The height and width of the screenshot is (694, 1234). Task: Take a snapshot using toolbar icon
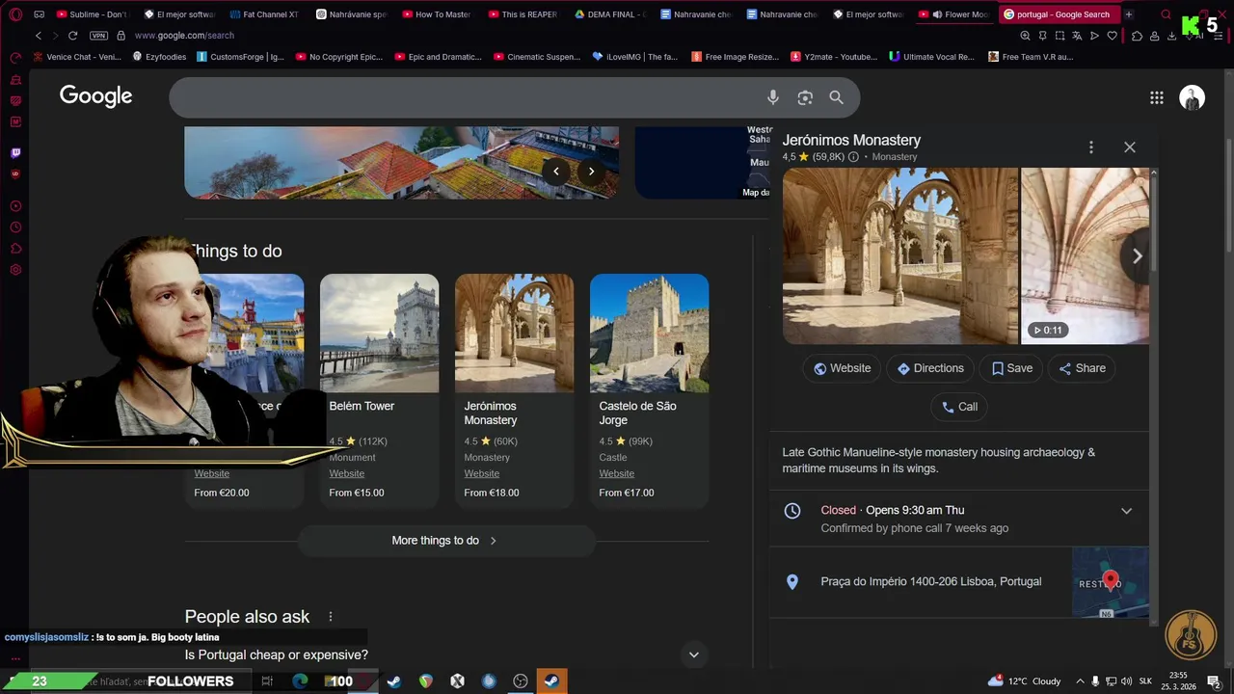(1060, 36)
